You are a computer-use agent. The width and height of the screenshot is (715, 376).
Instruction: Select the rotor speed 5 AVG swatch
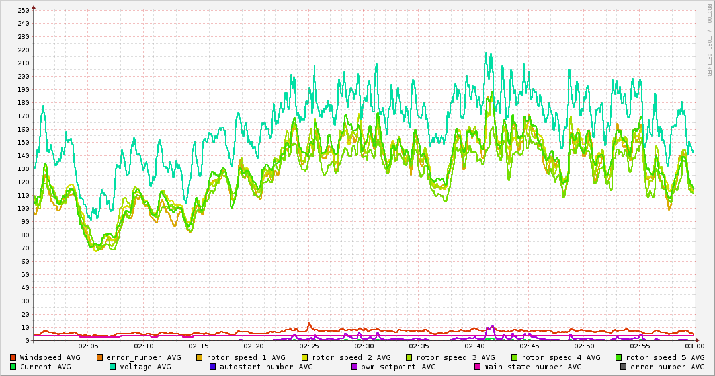pos(619,357)
